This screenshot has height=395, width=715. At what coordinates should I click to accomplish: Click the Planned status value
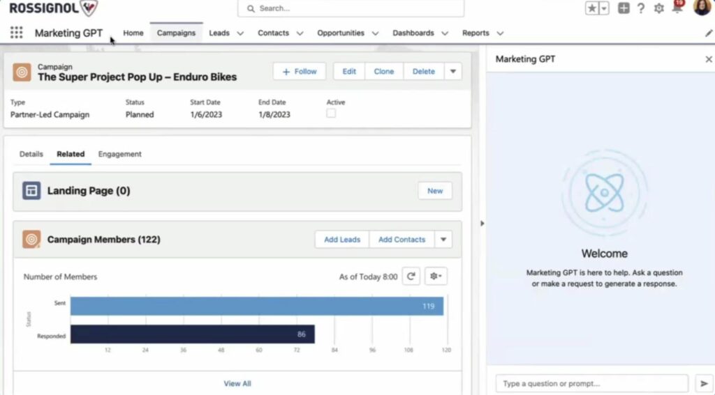(140, 115)
